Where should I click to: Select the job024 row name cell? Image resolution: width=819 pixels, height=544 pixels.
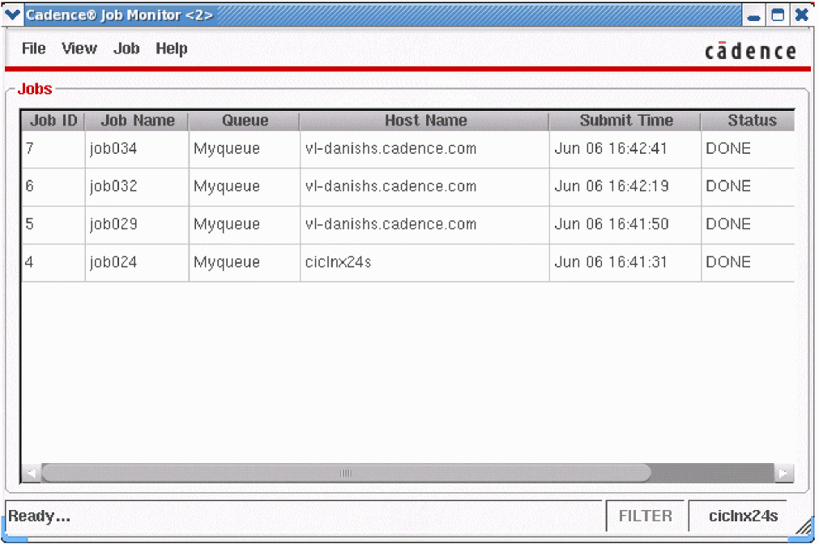click(x=138, y=262)
